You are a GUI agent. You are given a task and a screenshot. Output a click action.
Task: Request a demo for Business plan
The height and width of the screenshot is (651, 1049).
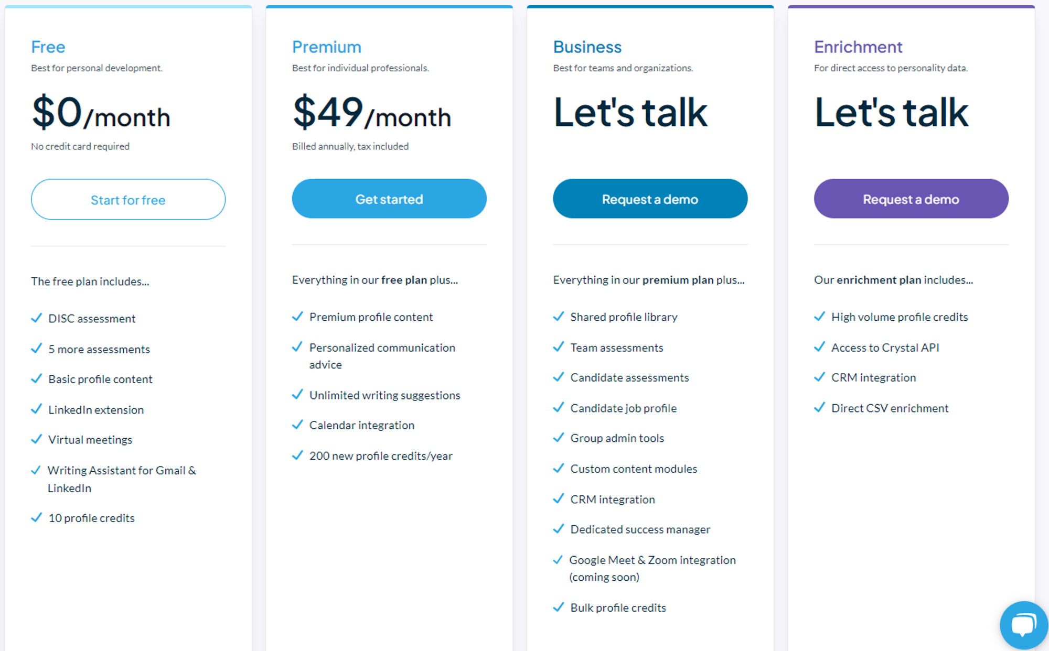tap(650, 199)
